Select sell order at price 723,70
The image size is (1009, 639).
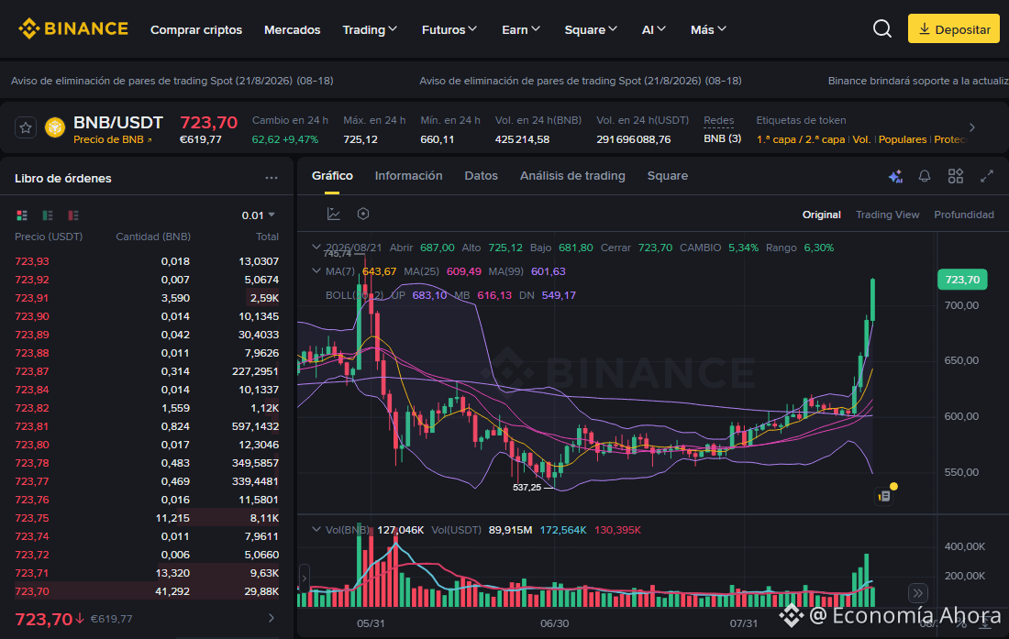tap(147, 590)
